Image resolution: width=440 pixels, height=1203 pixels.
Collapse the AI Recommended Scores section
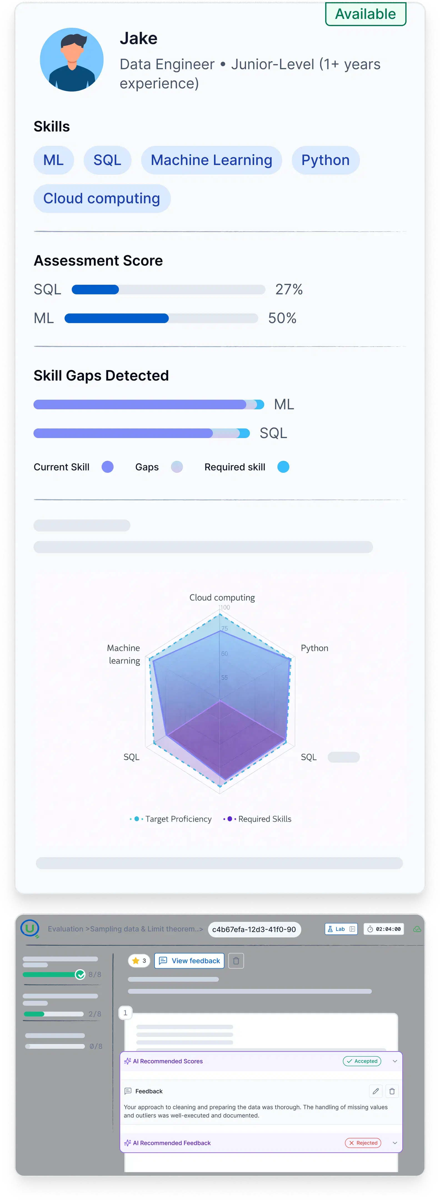(x=394, y=1061)
